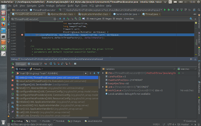Resume program in debug panel
201x126 pixels.
[13, 73]
